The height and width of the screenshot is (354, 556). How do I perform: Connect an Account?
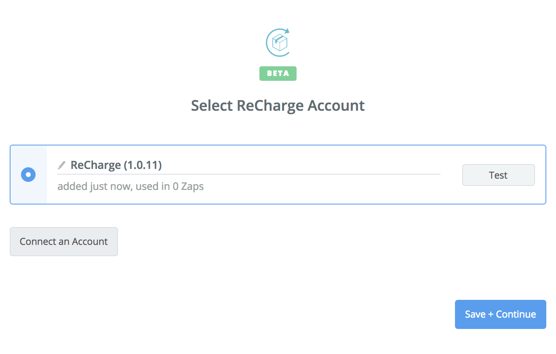coord(64,242)
